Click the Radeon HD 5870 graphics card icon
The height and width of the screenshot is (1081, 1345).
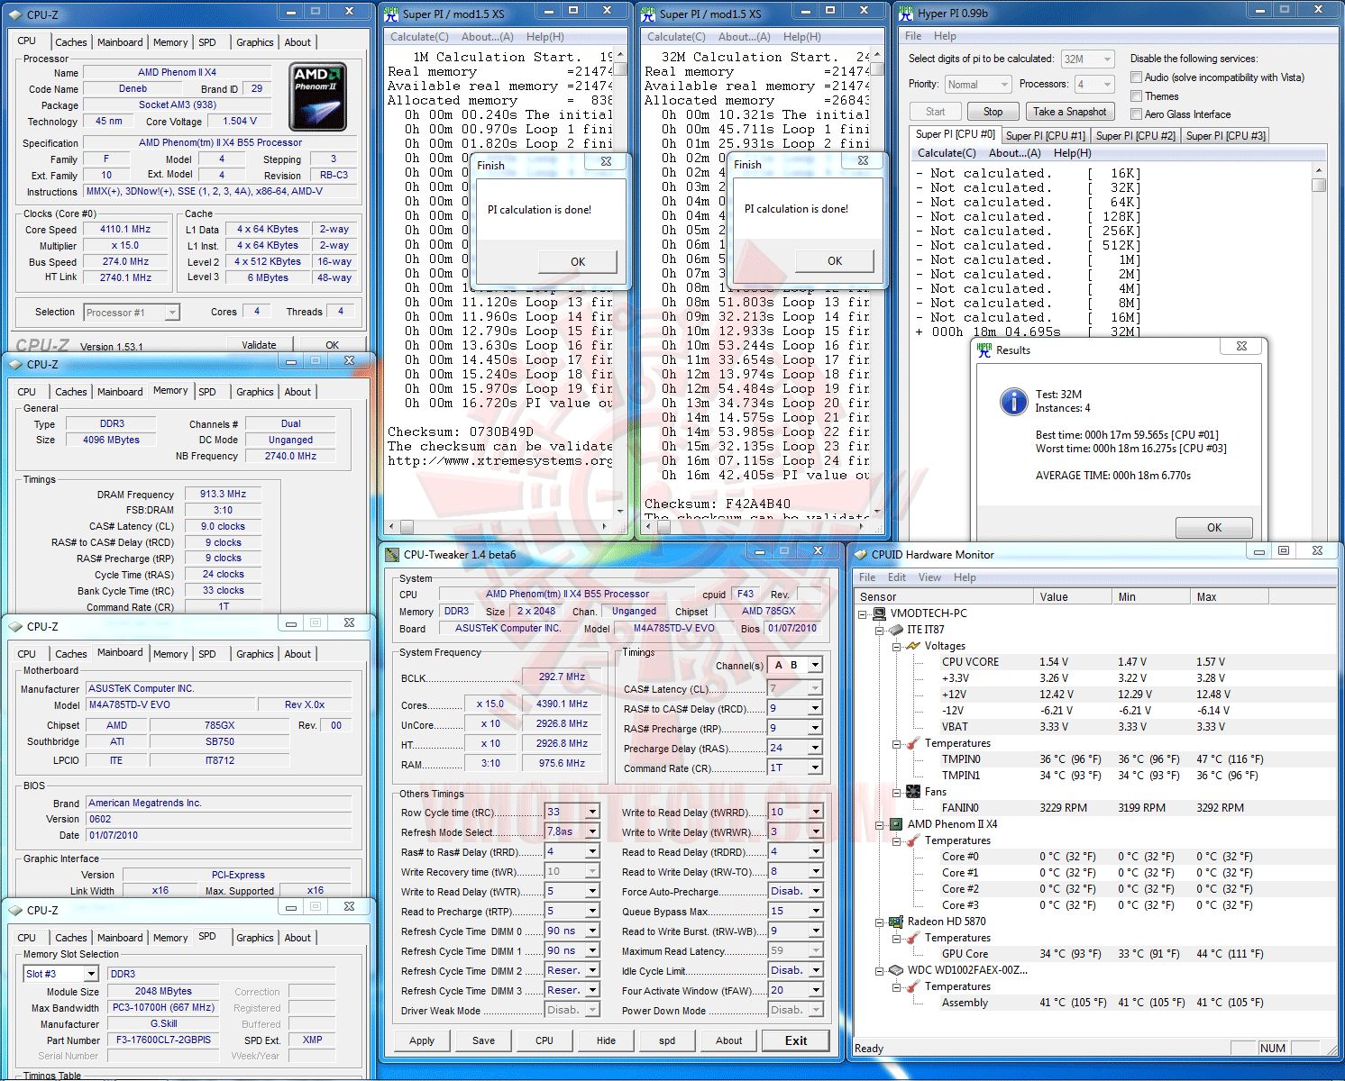coord(896,922)
